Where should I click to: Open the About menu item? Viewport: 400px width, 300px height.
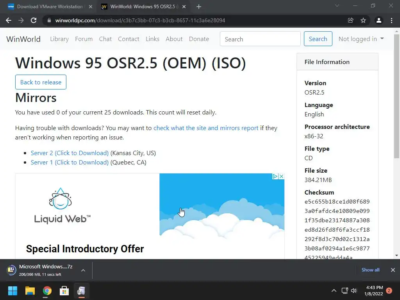pos(174,39)
